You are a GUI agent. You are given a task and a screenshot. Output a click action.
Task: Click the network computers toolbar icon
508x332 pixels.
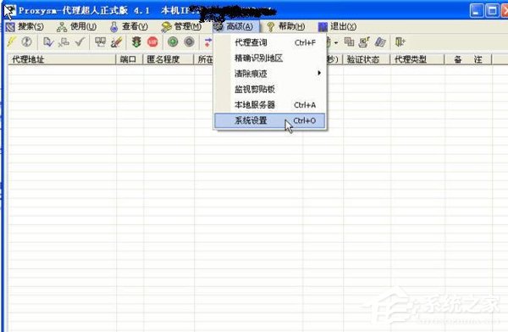pyautogui.click(x=63, y=42)
